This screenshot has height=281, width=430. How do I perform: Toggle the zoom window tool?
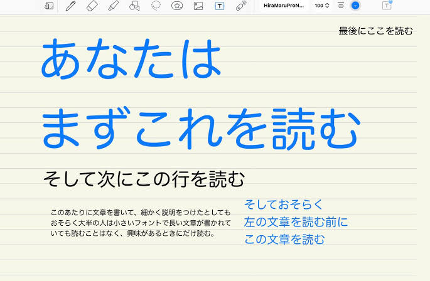[49, 6]
